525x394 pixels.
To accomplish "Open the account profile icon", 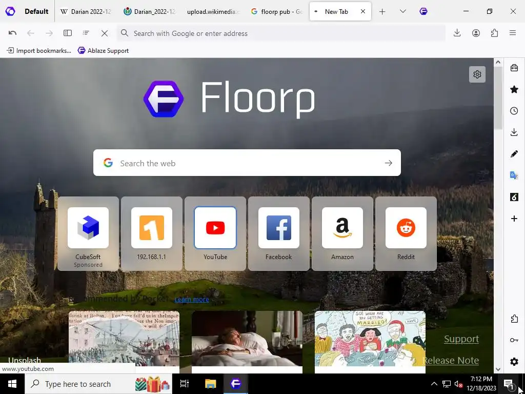I will pyautogui.click(x=476, y=33).
